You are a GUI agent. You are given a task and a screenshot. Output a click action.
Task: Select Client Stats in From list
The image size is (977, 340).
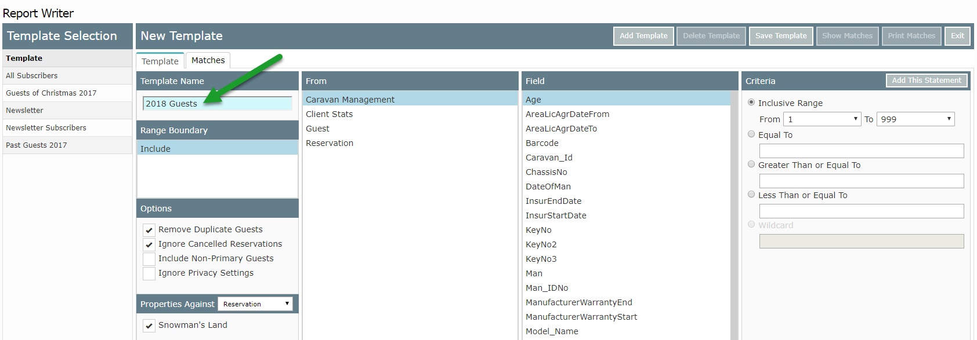click(410, 114)
